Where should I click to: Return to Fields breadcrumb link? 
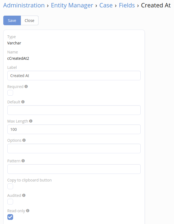click(127, 5)
